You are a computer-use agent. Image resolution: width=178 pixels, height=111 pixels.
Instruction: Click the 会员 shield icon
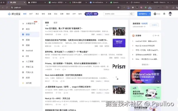coord(155,14)
